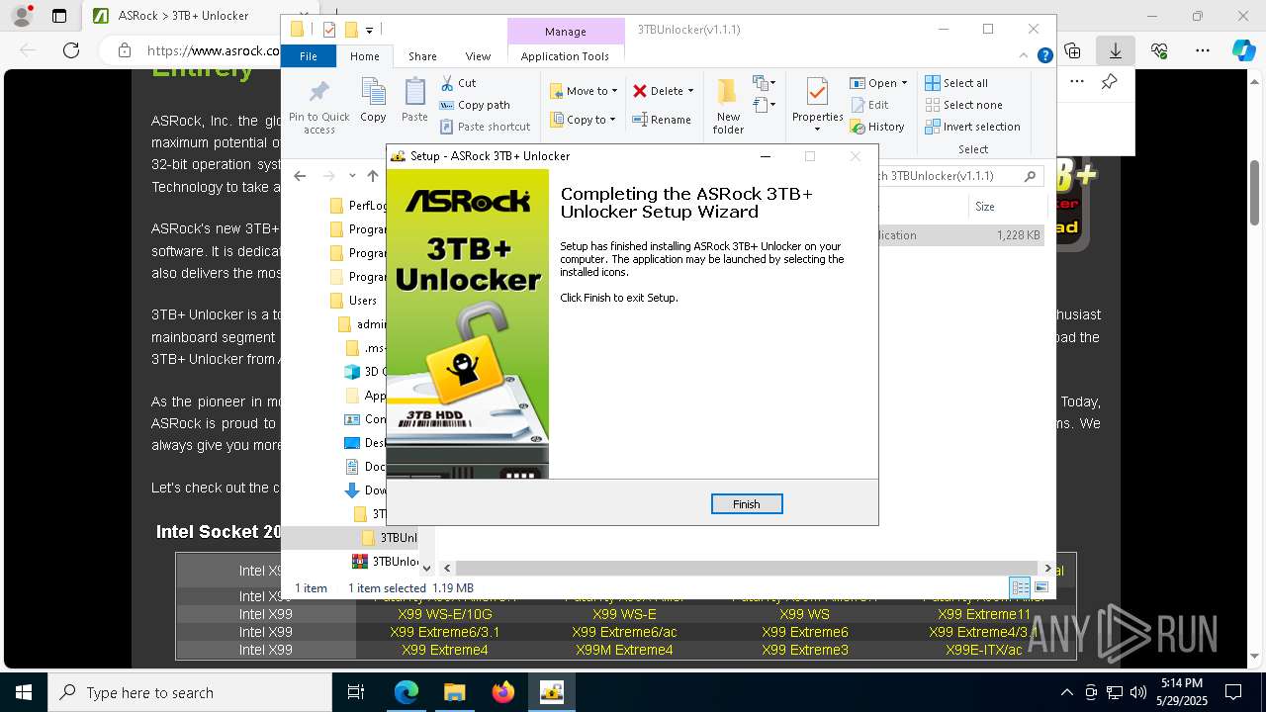Click the Rename icon in Explorer ribbon

(641, 120)
